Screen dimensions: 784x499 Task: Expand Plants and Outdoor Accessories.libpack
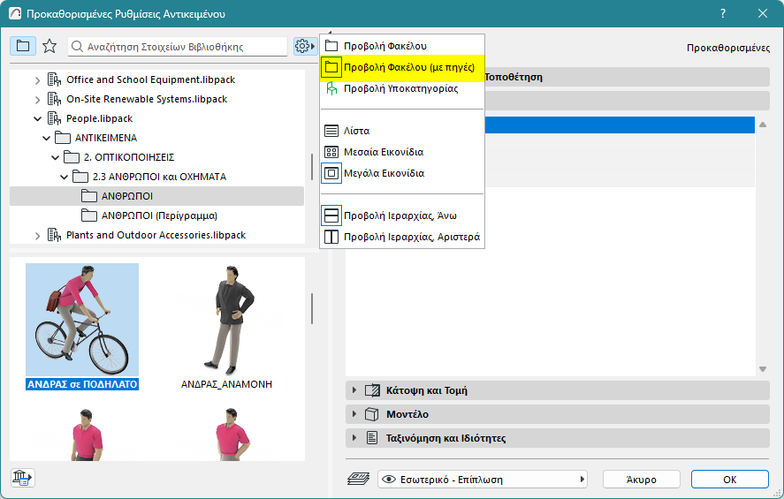click(37, 235)
